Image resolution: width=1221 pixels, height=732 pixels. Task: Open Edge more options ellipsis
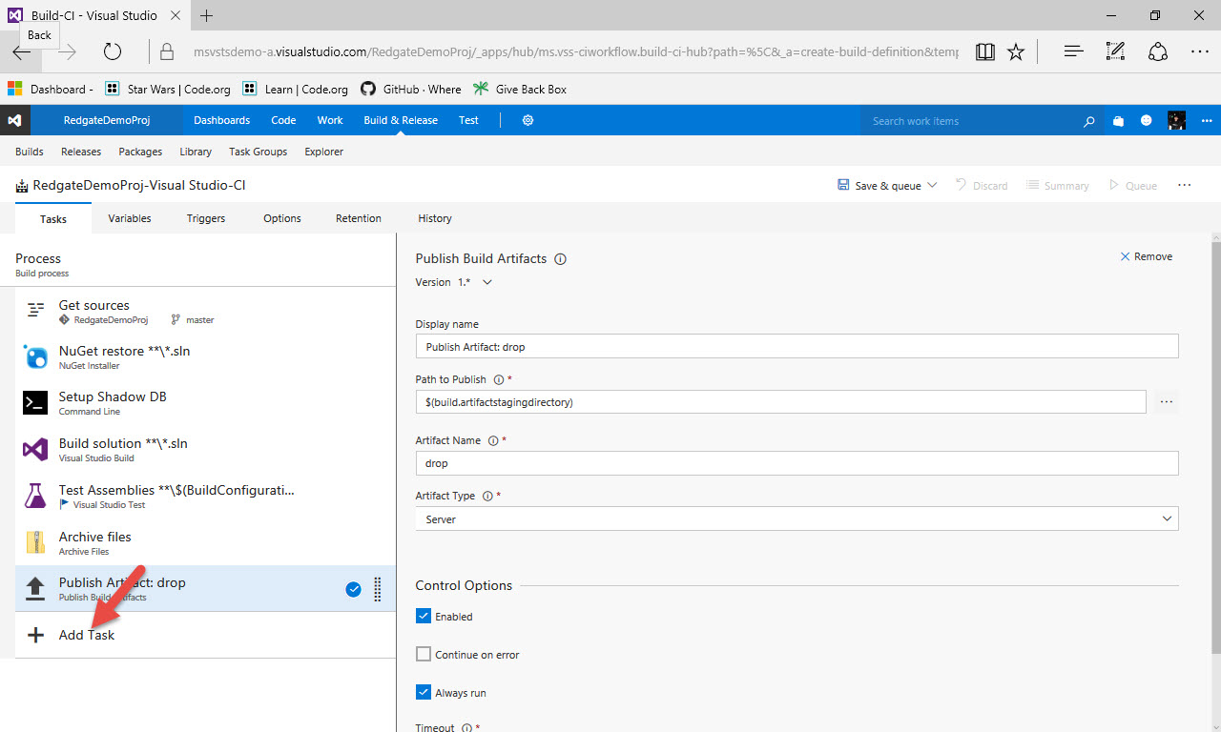tap(1200, 52)
